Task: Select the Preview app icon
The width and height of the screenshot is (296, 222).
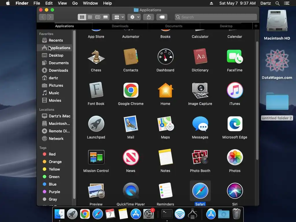Action: 96,191
